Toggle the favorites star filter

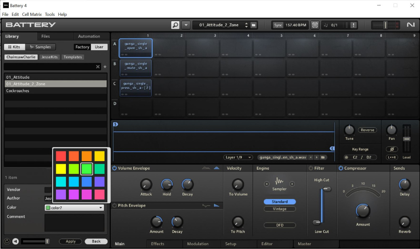pos(105,67)
